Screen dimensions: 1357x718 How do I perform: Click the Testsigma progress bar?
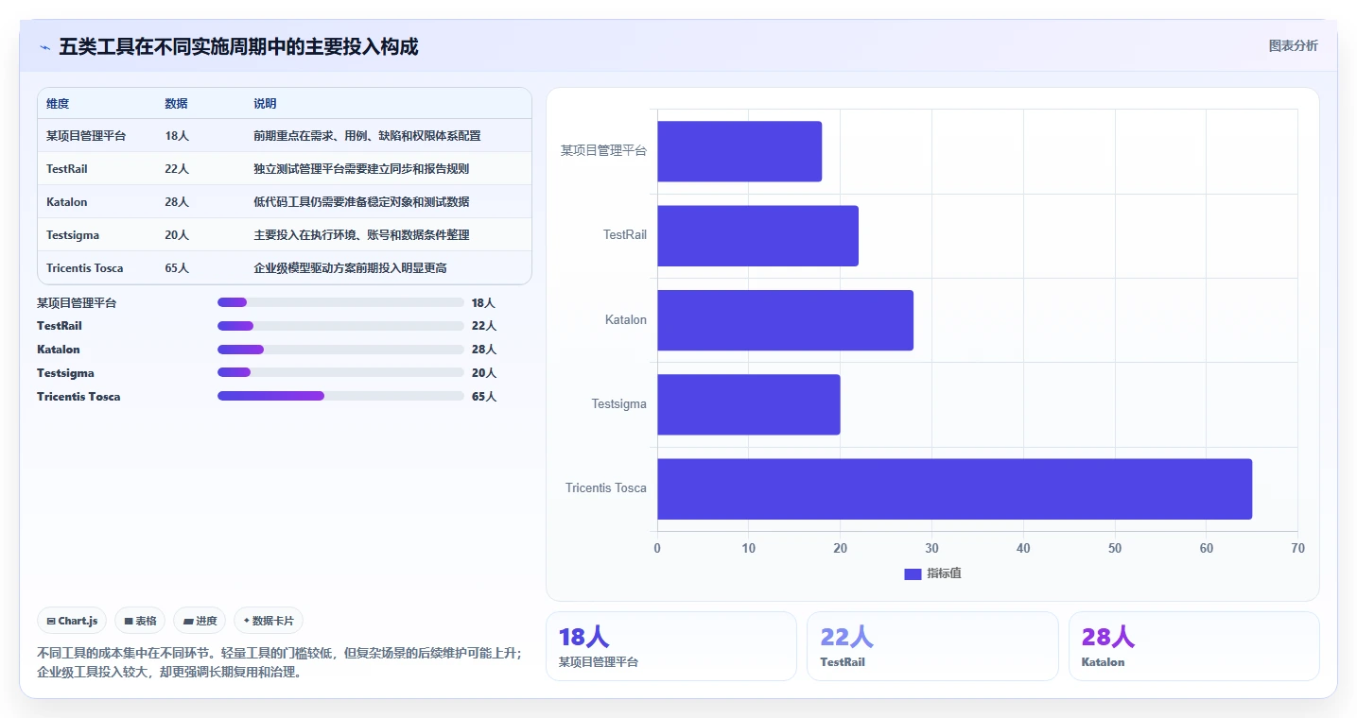340,373
